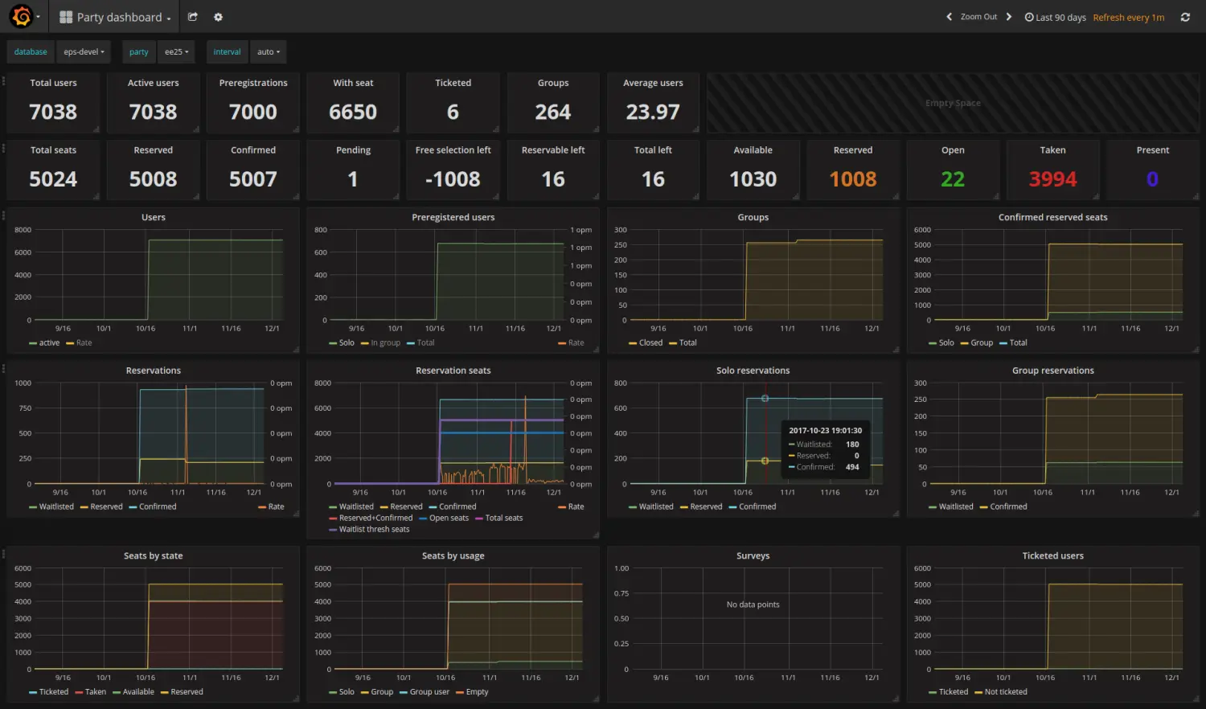Click the 'party' variable label
The width and height of the screenshot is (1206, 709).
tap(139, 51)
